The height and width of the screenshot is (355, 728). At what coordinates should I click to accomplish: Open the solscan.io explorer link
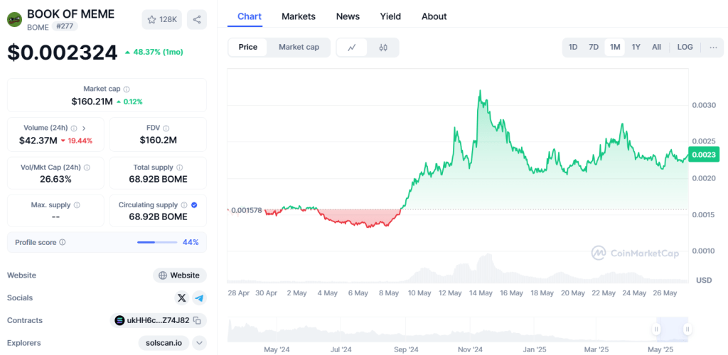tap(164, 343)
